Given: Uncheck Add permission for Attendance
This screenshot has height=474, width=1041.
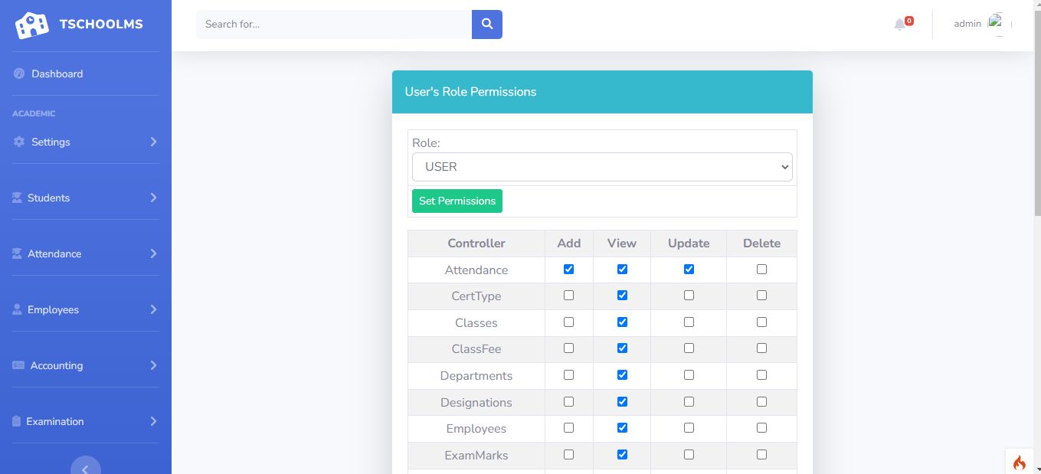Looking at the screenshot, I should [568, 270].
